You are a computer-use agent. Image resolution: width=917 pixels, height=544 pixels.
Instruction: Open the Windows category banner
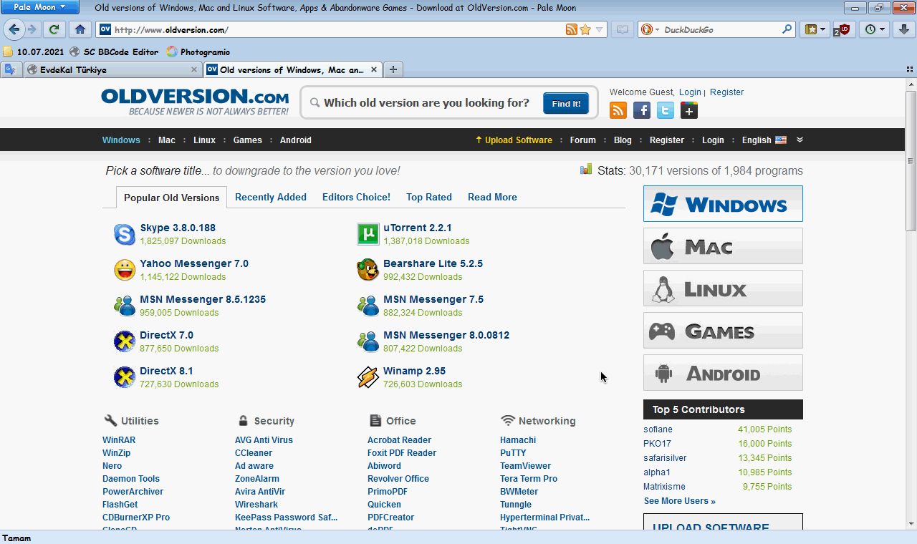click(x=723, y=204)
